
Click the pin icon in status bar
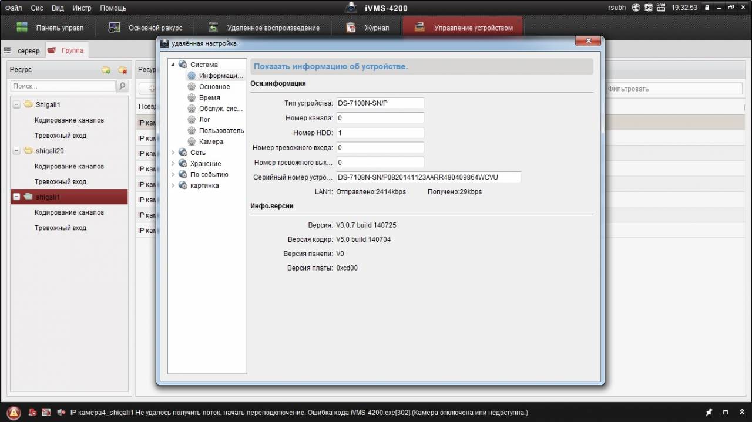(x=709, y=412)
